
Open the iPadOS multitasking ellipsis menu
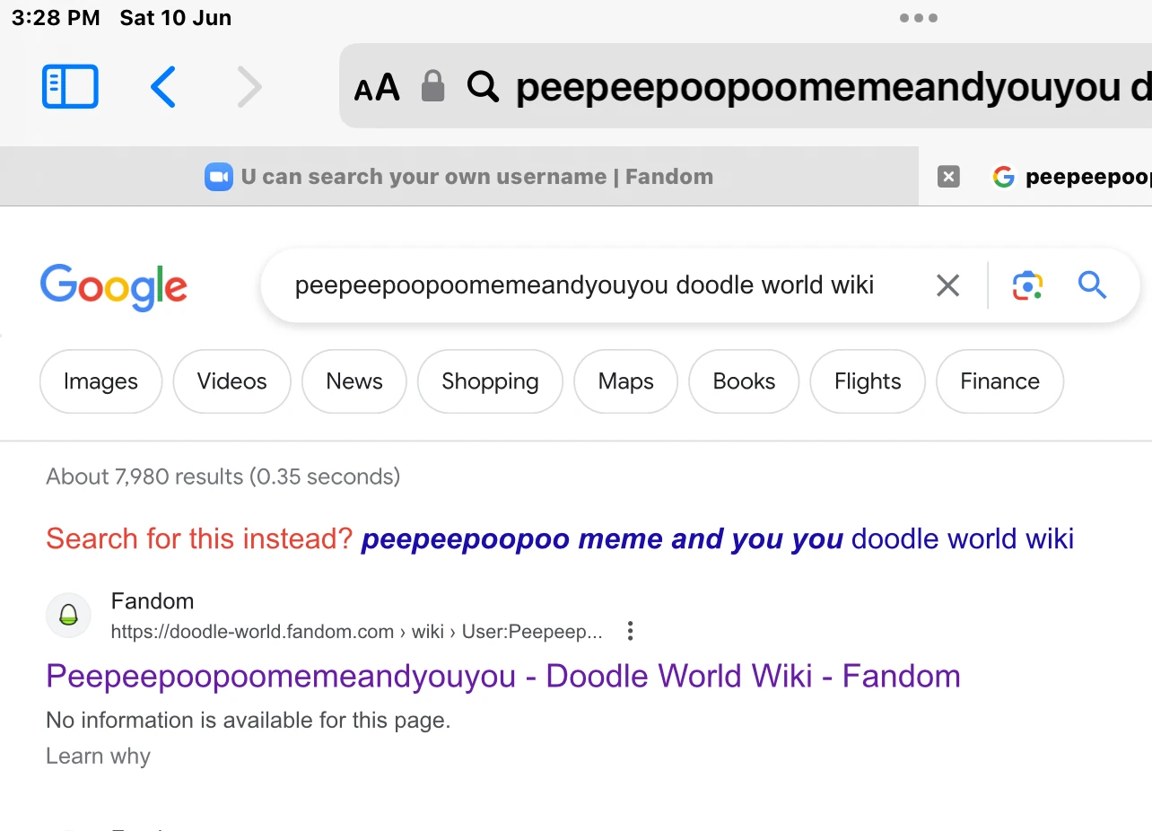[917, 16]
